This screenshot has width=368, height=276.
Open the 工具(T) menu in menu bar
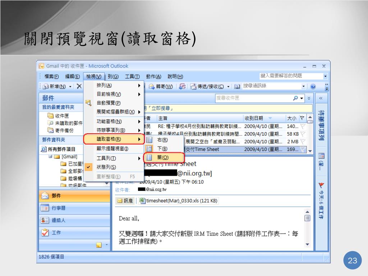click(x=132, y=77)
